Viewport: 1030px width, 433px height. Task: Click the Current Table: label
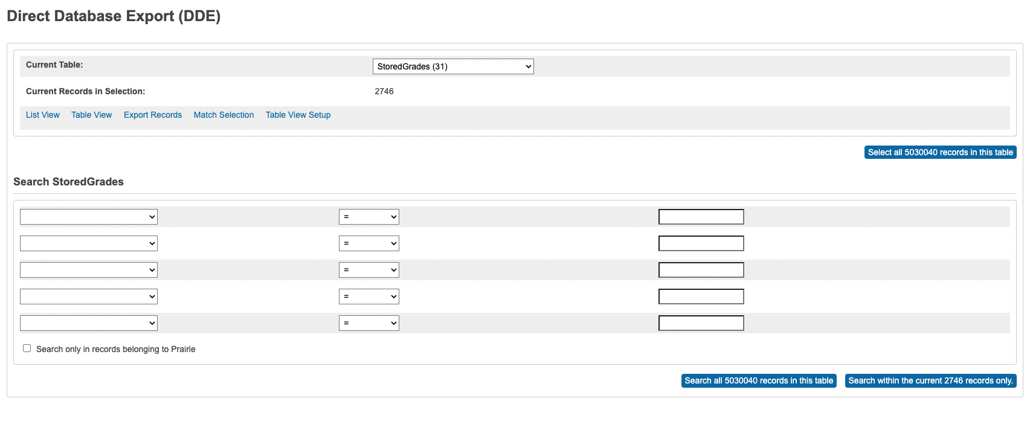(54, 65)
